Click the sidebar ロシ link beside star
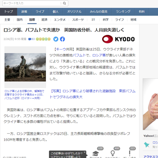Image resolution: width=158 pixels, height=158 pixels. pos(155,143)
